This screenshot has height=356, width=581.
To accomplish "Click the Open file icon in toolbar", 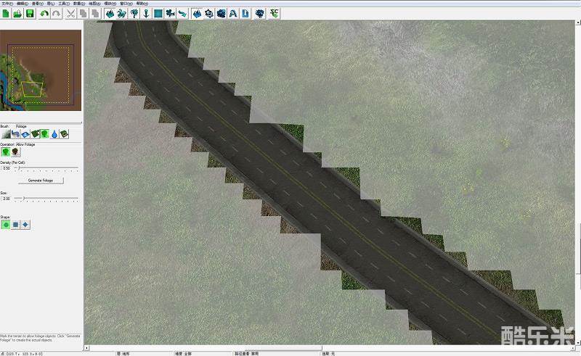I will [x=17, y=14].
